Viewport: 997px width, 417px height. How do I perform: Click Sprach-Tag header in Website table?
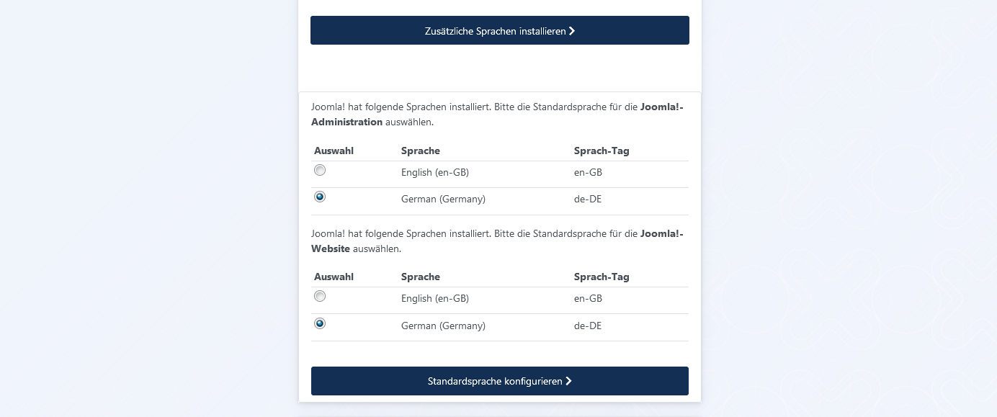coord(602,277)
